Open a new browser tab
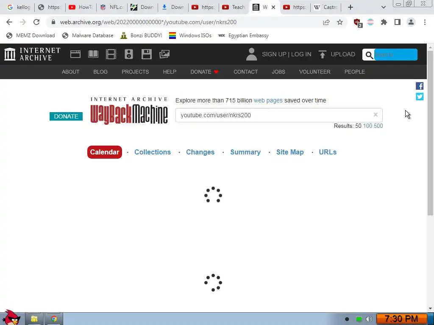Image resolution: width=434 pixels, height=325 pixels. pyautogui.click(x=351, y=7)
